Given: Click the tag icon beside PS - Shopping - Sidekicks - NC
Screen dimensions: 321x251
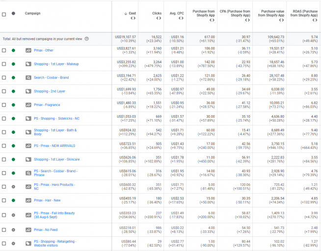Looking at the screenshot, I should pos(28,119).
